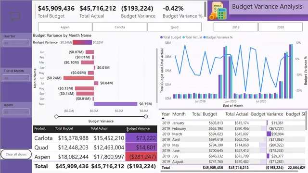Image resolution: width=308 pixels, height=173 pixels.
Task: Click the $45,716,212 Total Actual card
Action: 98,12
